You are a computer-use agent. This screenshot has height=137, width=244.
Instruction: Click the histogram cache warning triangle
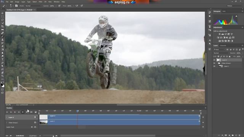tap(236, 16)
